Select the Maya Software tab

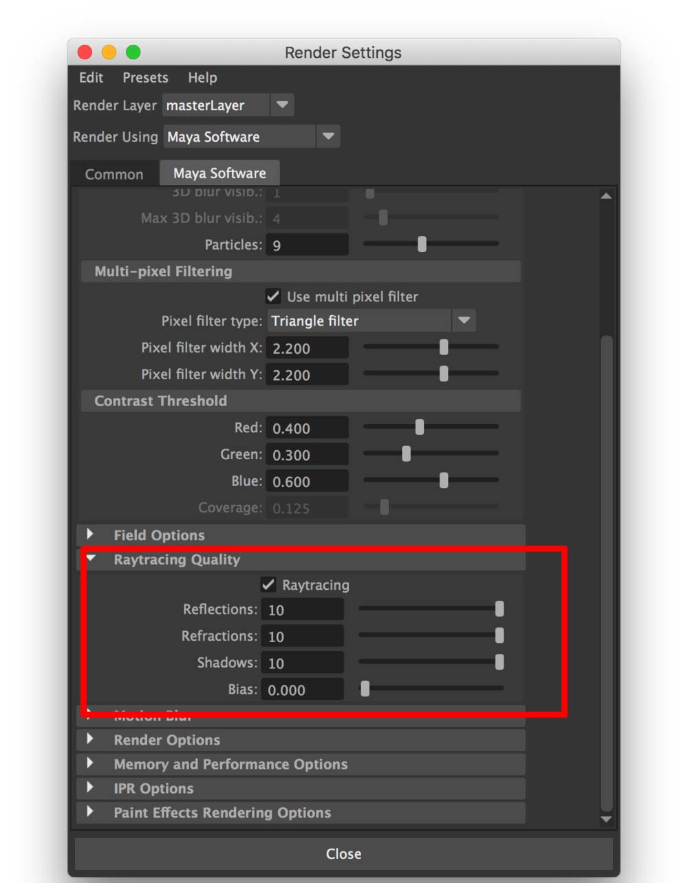click(x=219, y=173)
